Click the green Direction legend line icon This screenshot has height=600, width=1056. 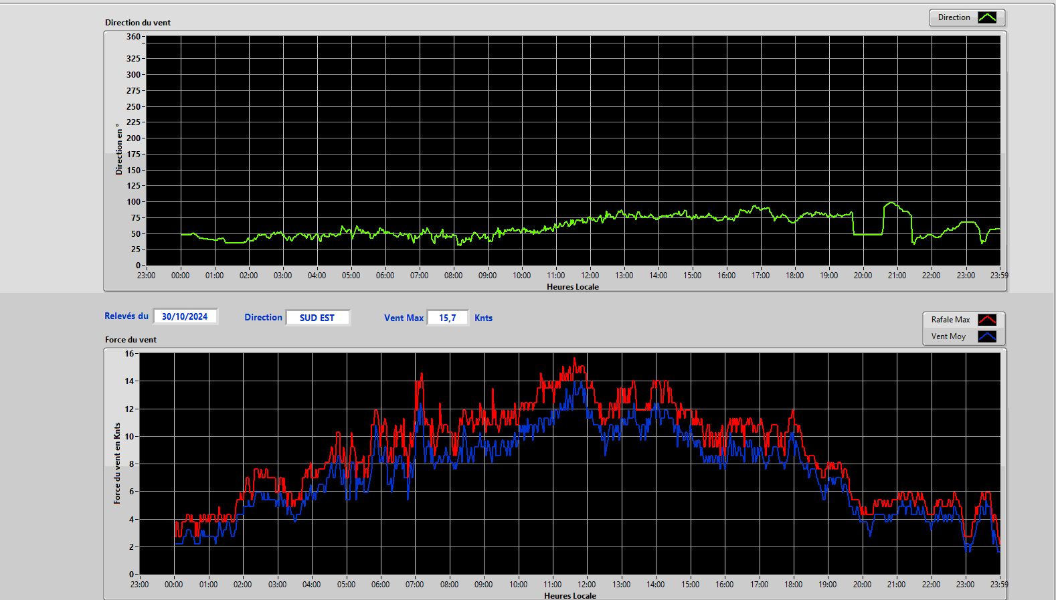coord(987,17)
